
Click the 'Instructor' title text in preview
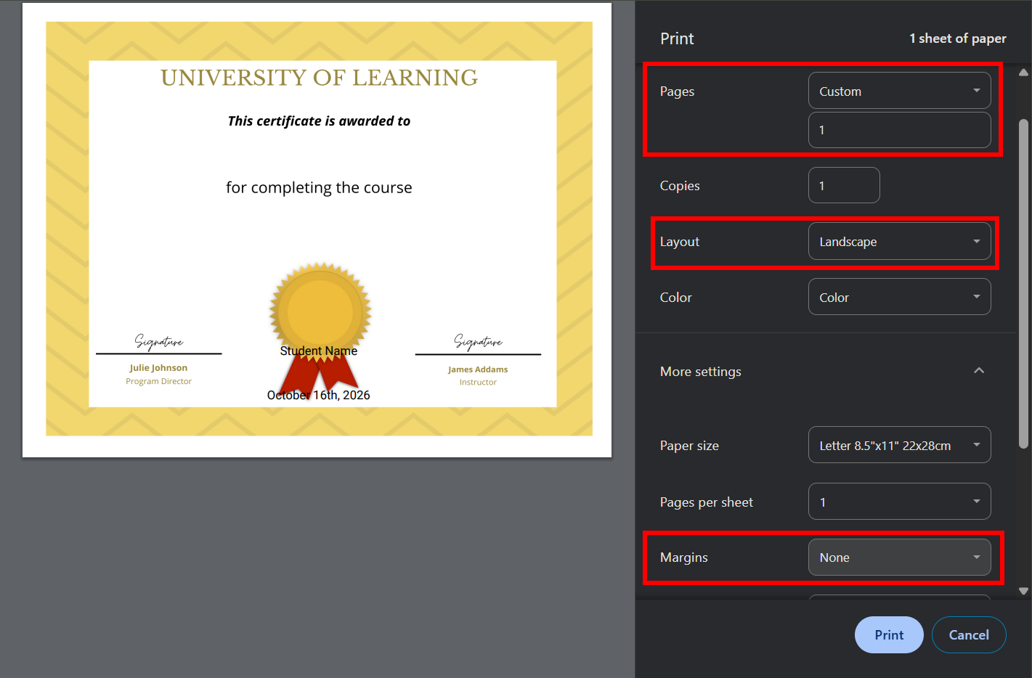click(x=478, y=382)
